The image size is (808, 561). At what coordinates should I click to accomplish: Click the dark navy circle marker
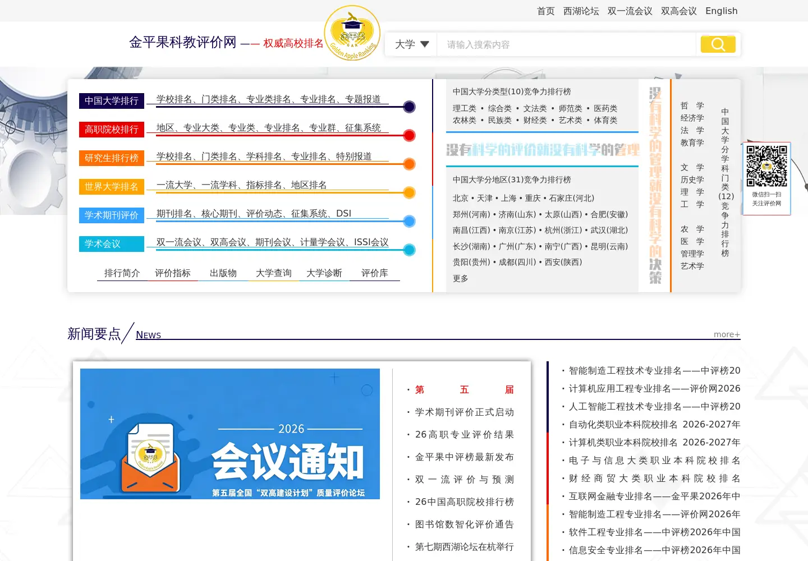point(410,107)
